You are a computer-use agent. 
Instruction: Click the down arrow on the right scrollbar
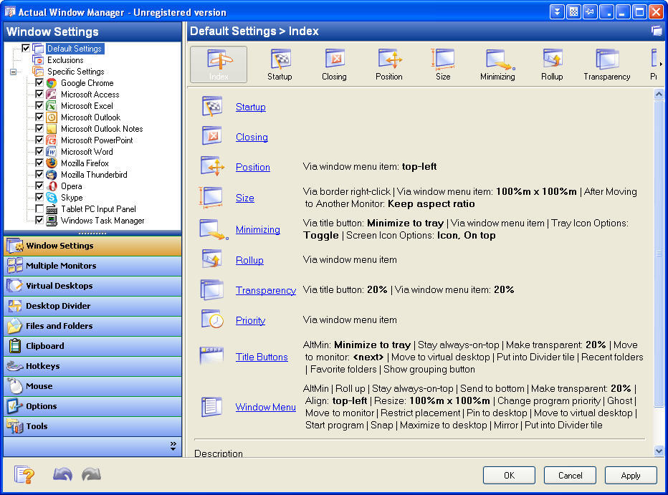[x=659, y=451]
